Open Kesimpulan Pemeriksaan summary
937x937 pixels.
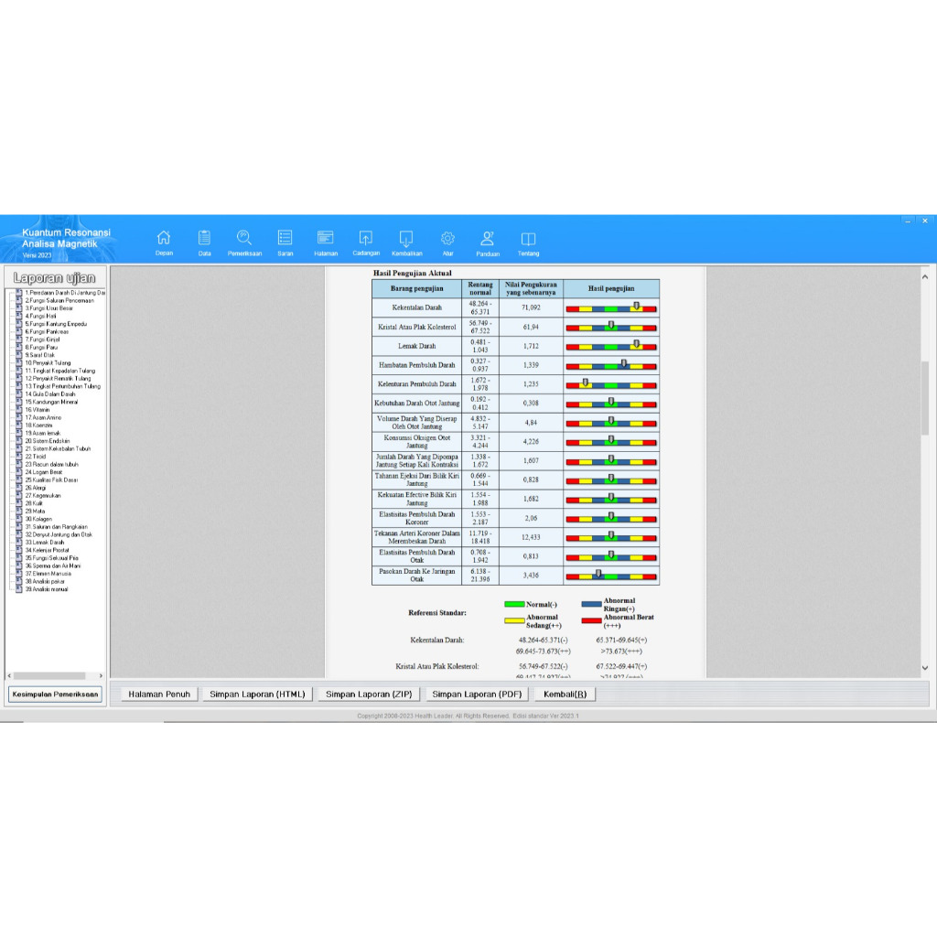coord(55,694)
